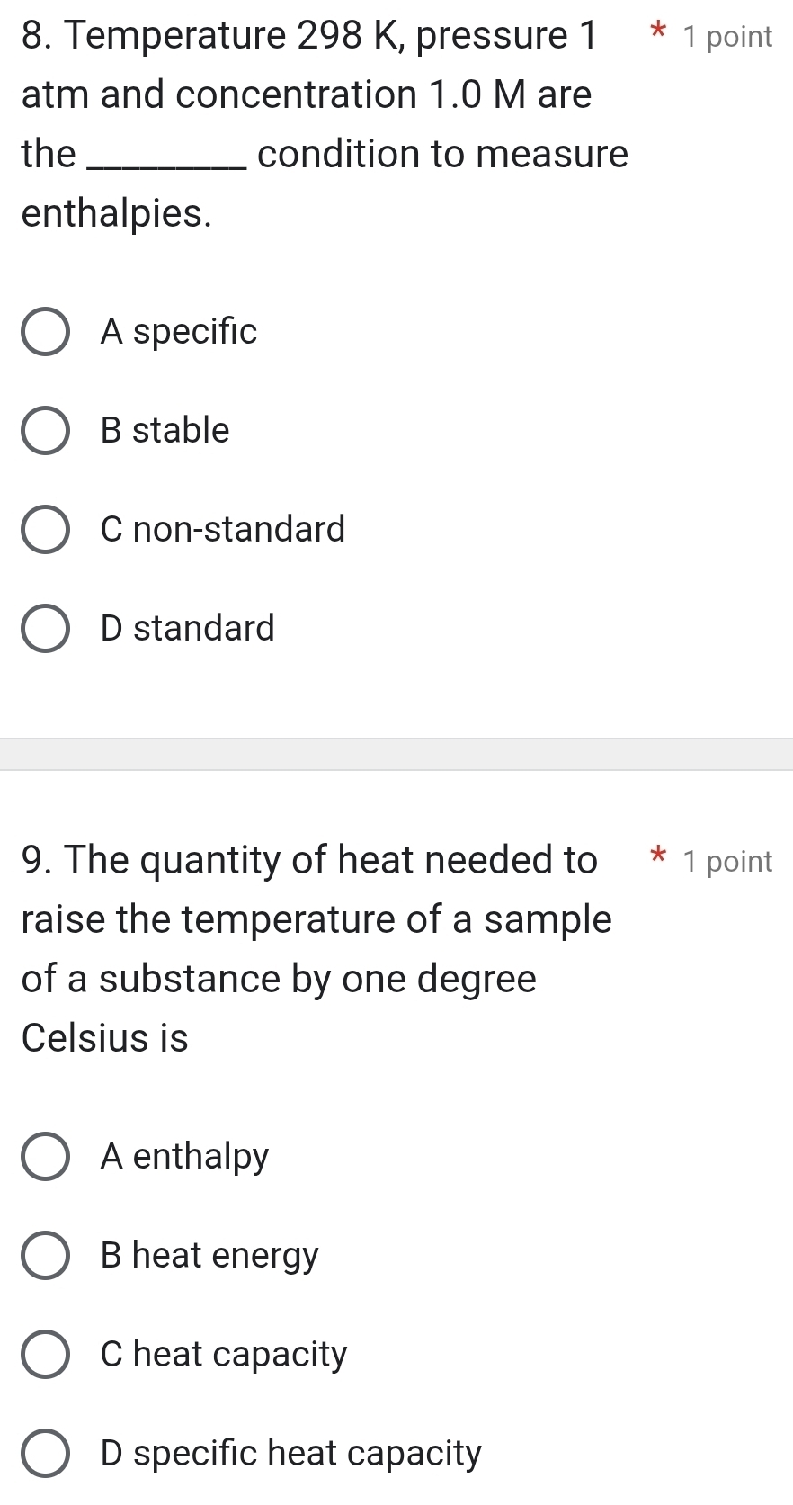Select radio button for D standard
The image size is (793, 1505).
(x=46, y=629)
